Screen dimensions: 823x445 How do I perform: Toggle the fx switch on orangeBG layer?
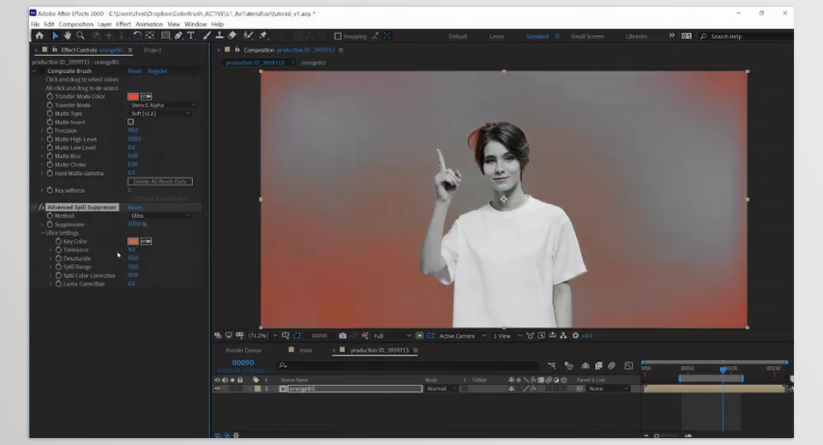[x=532, y=389]
